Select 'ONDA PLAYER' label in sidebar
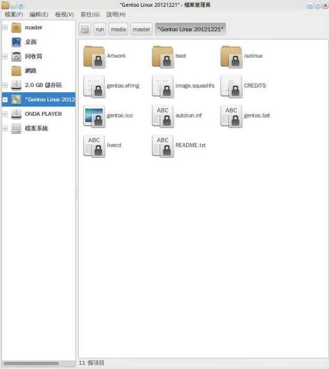This screenshot has width=329, height=369. (x=43, y=114)
